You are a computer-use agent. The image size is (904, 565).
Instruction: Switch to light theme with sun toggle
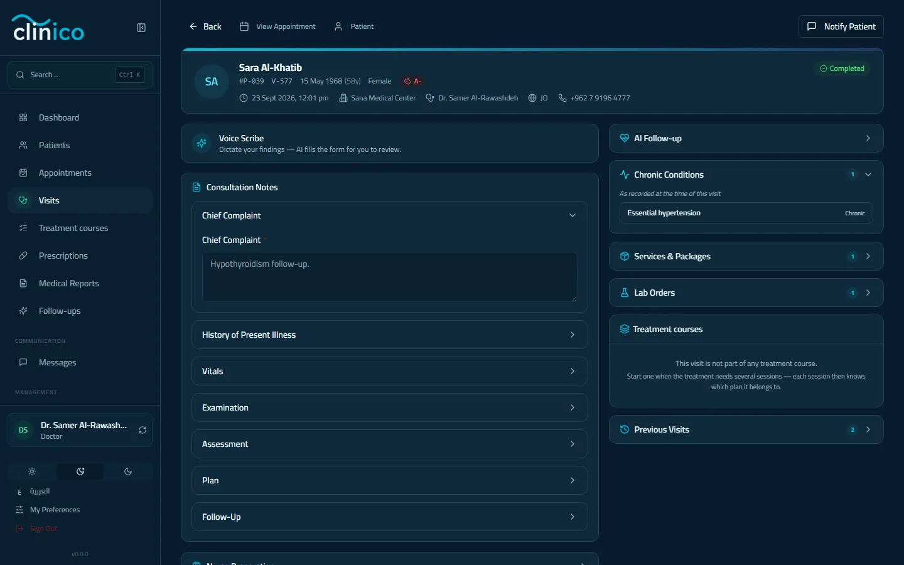32,471
